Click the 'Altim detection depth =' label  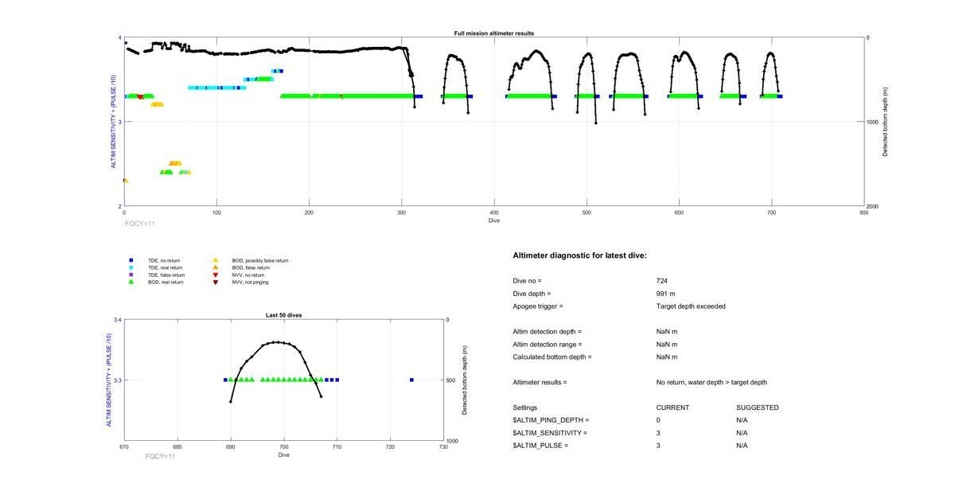pyautogui.click(x=548, y=331)
